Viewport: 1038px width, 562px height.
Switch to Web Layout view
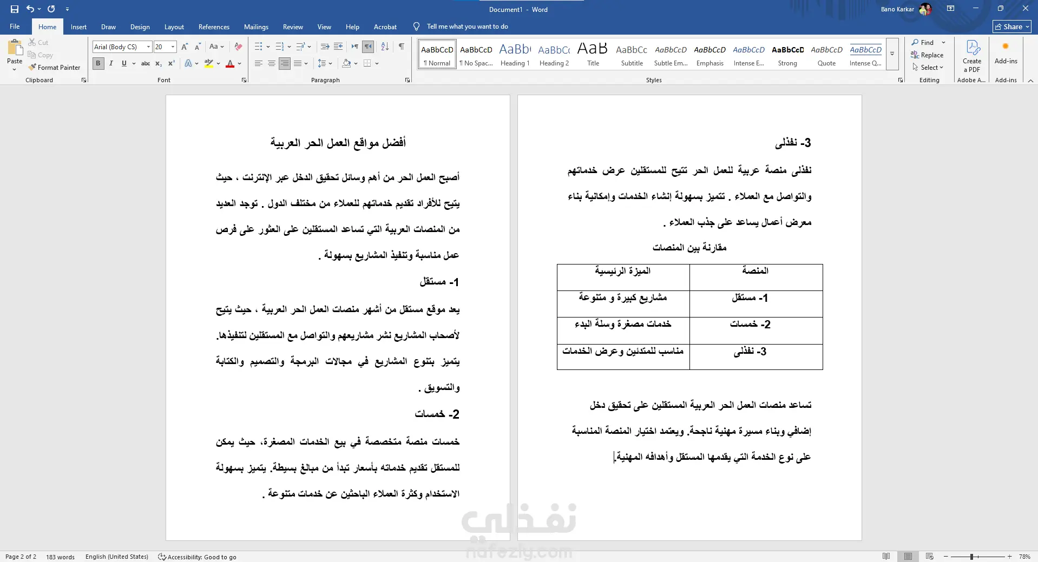tap(930, 557)
